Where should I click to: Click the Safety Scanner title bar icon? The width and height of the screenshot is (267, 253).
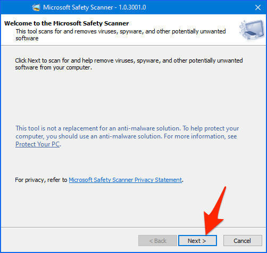[x=36, y=7]
